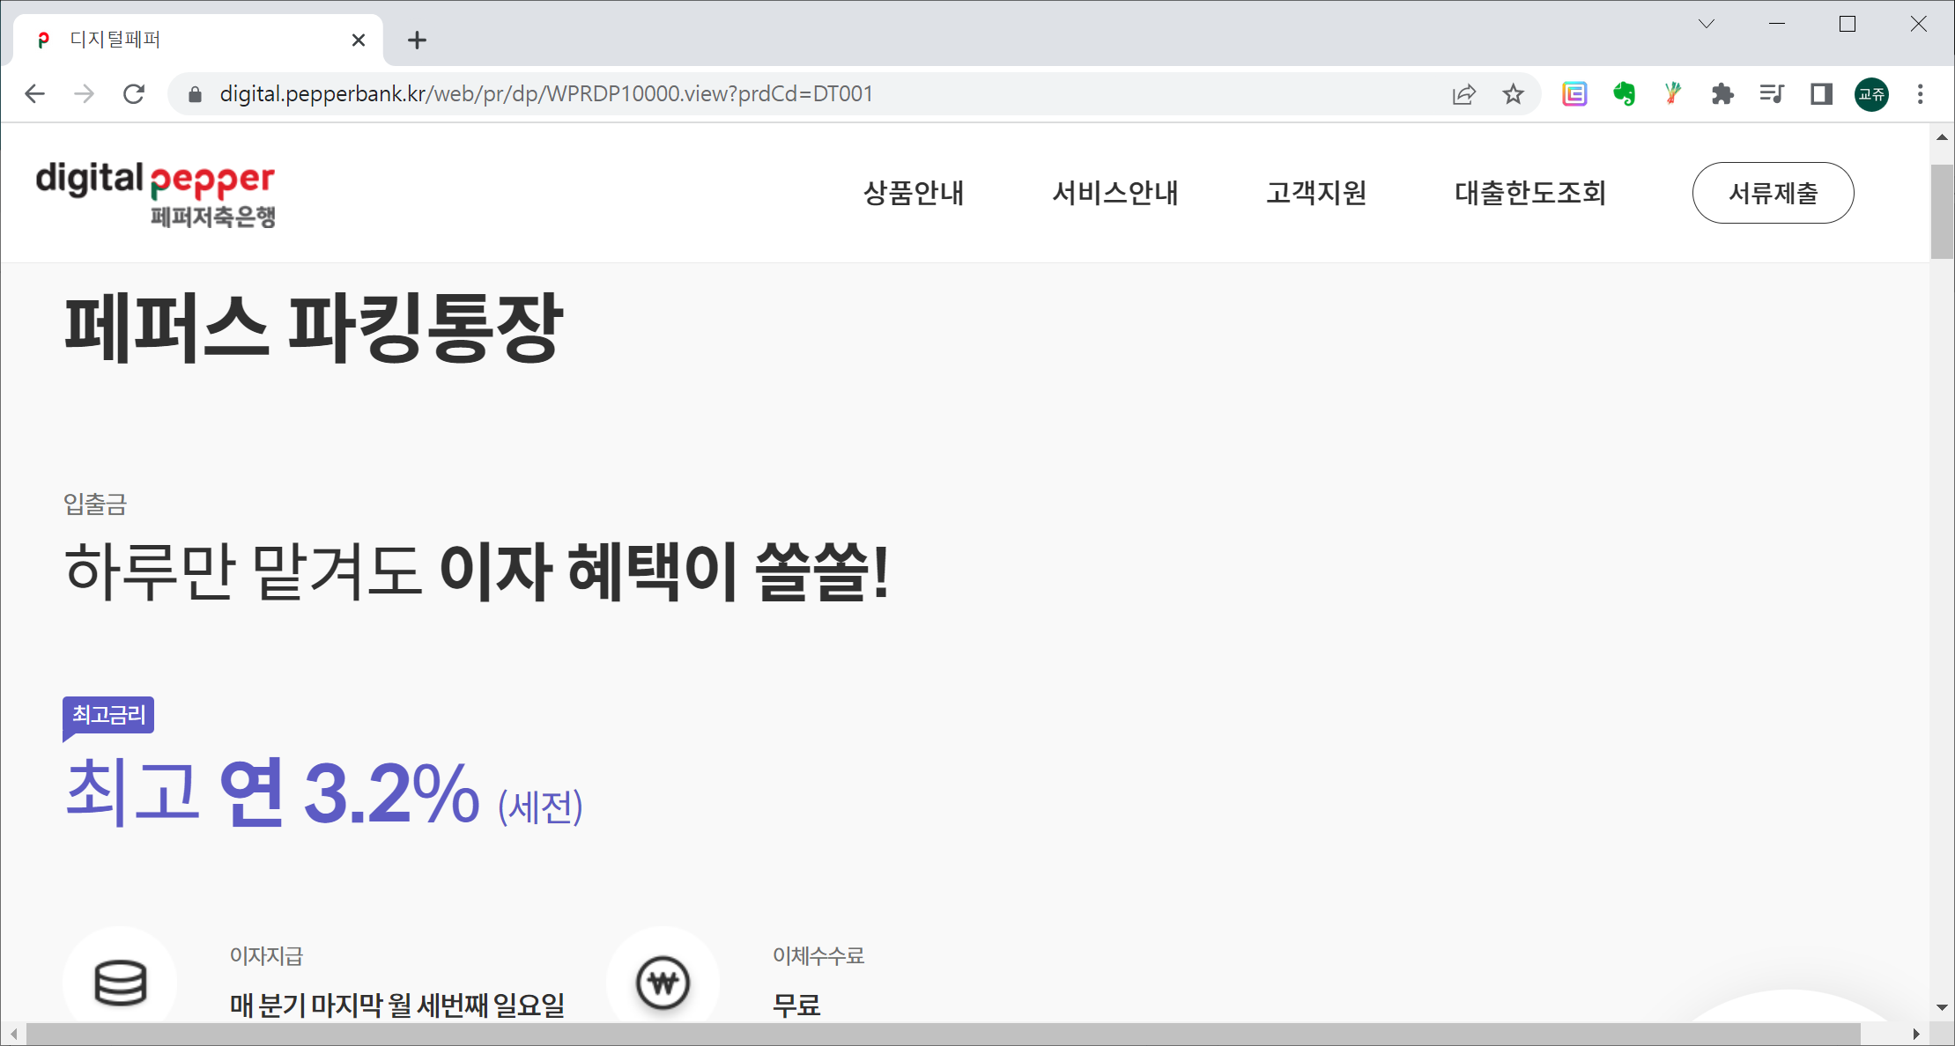Click the 최고금리 badge
This screenshot has width=1955, height=1046.
(x=108, y=715)
